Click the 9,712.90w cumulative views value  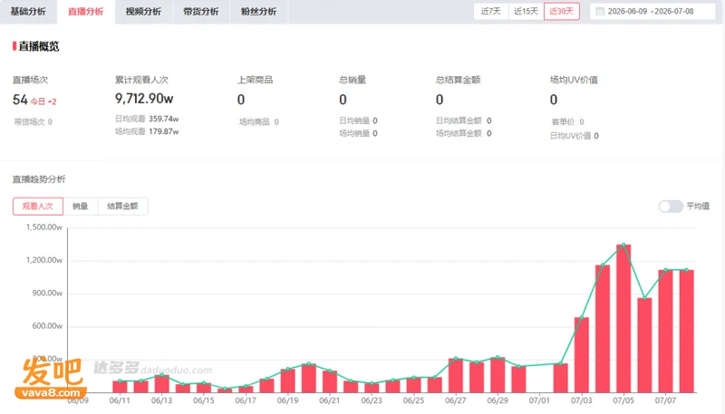coord(144,99)
